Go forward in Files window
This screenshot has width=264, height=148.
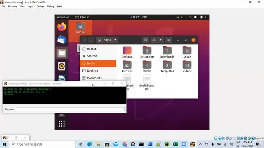tap(91, 40)
